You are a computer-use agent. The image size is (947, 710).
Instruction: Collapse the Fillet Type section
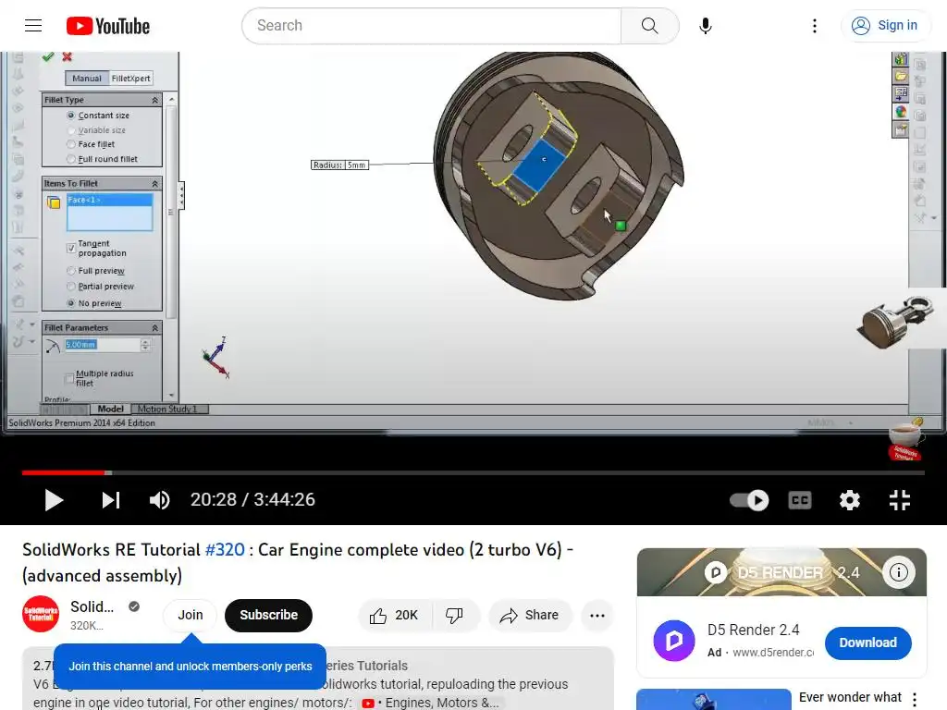[154, 100]
